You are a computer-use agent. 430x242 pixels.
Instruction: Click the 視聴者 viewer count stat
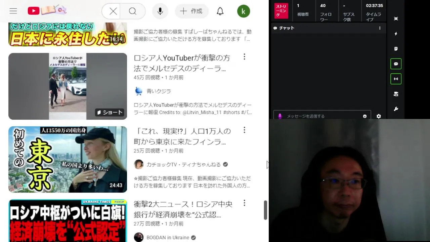pyautogui.click(x=303, y=10)
